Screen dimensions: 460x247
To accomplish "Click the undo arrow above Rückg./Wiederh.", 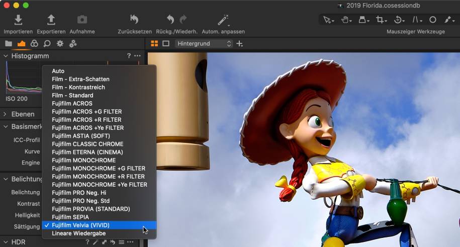I will pos(170,20).
